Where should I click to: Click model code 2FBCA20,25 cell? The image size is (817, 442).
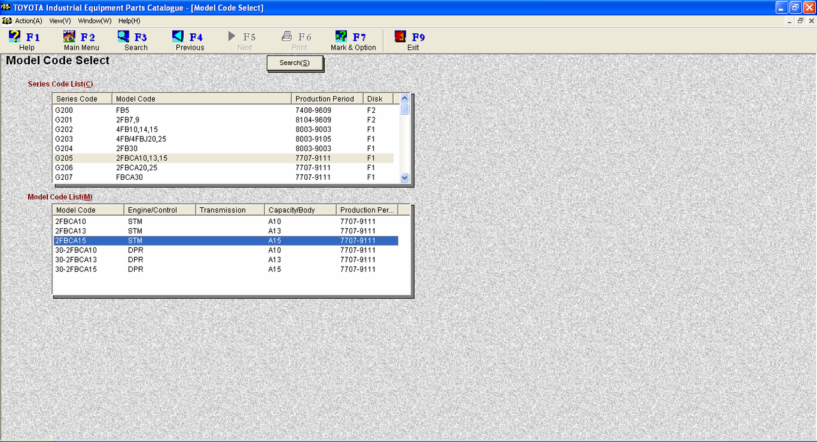[137, 168]
